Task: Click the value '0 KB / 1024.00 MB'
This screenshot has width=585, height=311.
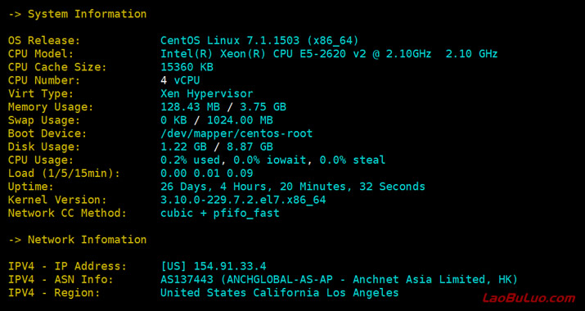Action: (217, 120)
